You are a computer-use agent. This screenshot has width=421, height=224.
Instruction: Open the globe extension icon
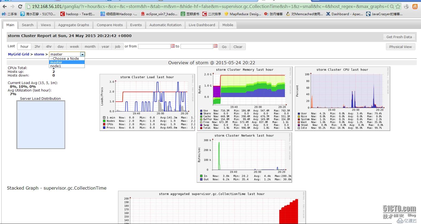tap(406, 6)
